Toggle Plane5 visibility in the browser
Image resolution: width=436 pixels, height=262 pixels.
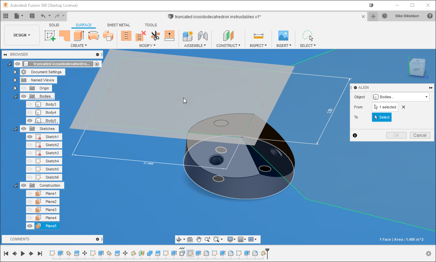pos(30,226)
